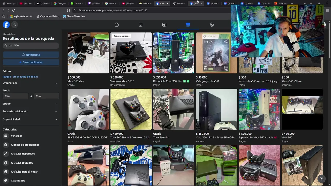Click the browser forward arrow
The height and width of the screenshot is (186, 331).
coord(9,10)
